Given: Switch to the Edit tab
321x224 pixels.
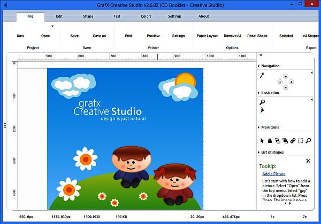Looking at the screenshot, I should (x=59, y=17).
